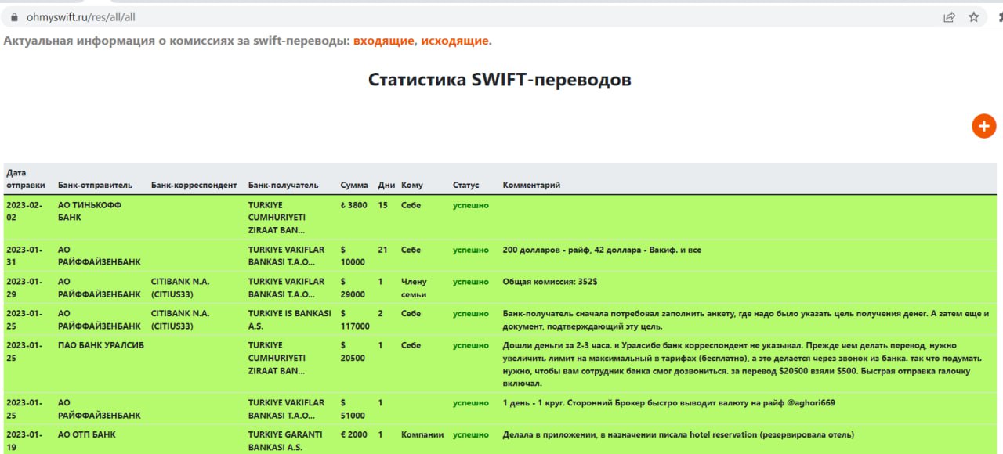Sort by Статус column header

click(x=465, y=185)
